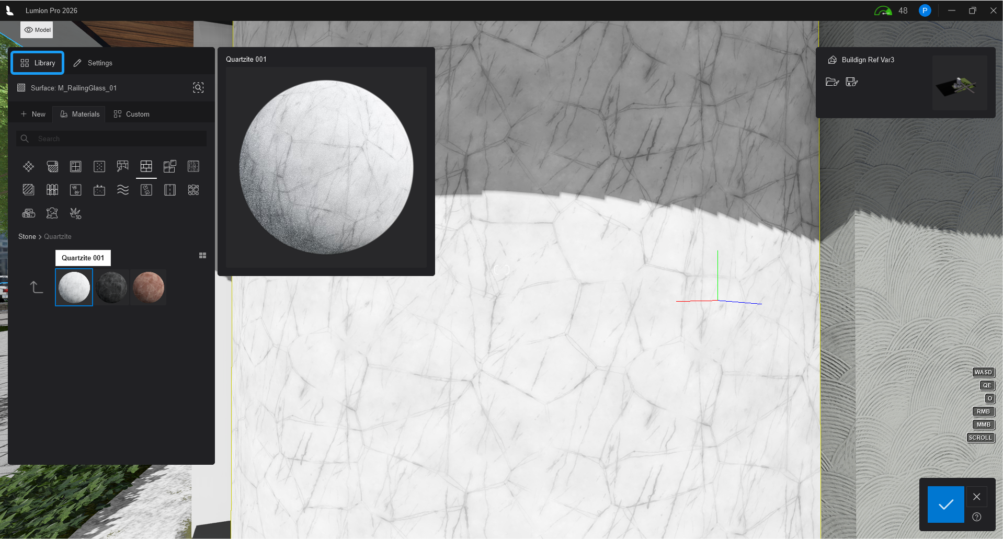The height and width of the screenshot is (539, 1003).
Task: Open the leather hide materials category
Action: tap(52, 213)
